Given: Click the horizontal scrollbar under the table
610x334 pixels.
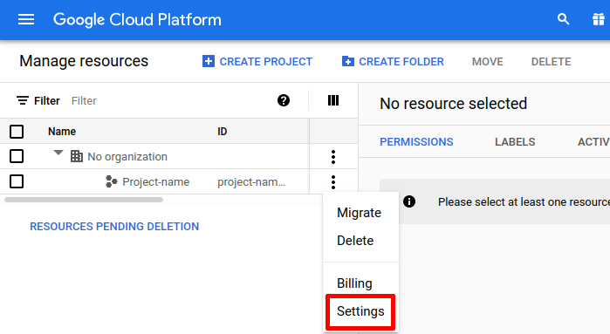Looking at the screenshot, I should (84, 200).
